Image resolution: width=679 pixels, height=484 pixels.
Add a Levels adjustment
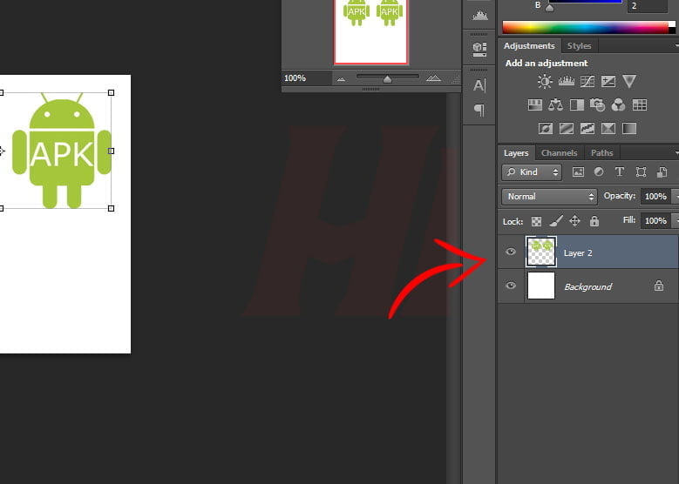[x=566, y=81]
